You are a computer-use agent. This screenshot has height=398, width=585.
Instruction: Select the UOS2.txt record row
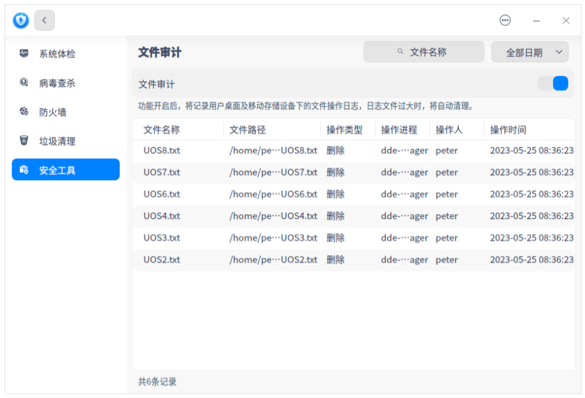pyautogui.click(x=354, y=260)
